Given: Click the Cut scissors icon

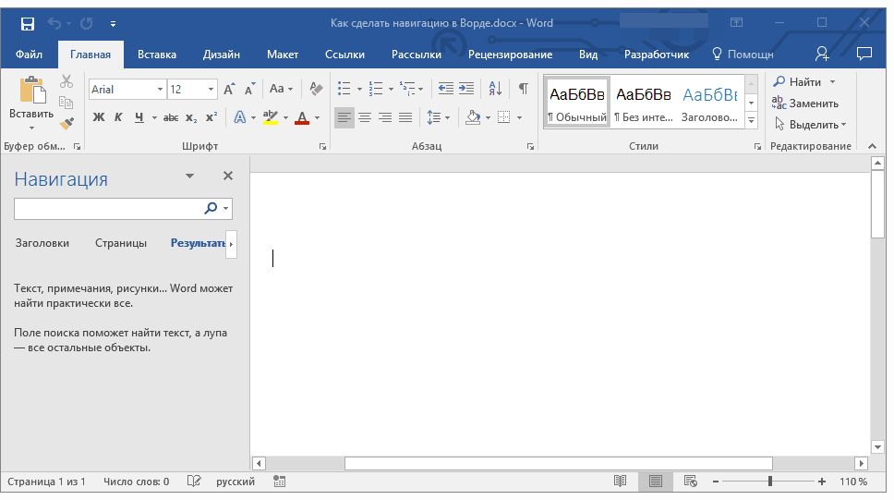Looking at the screenshot, I should [66, 82].
